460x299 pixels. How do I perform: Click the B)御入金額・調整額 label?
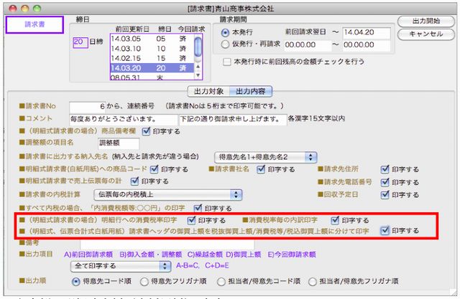click(x=151, y=255)
